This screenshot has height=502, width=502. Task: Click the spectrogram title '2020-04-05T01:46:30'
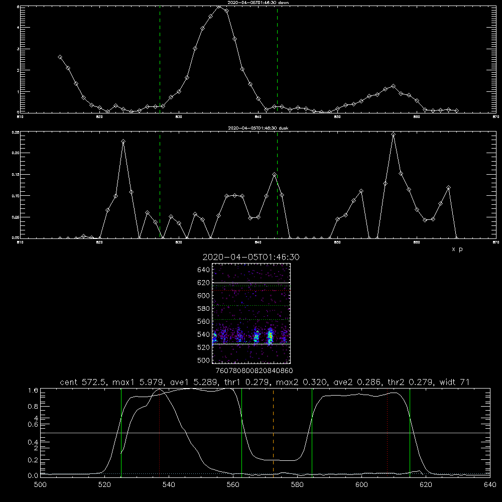coord(251,257)
